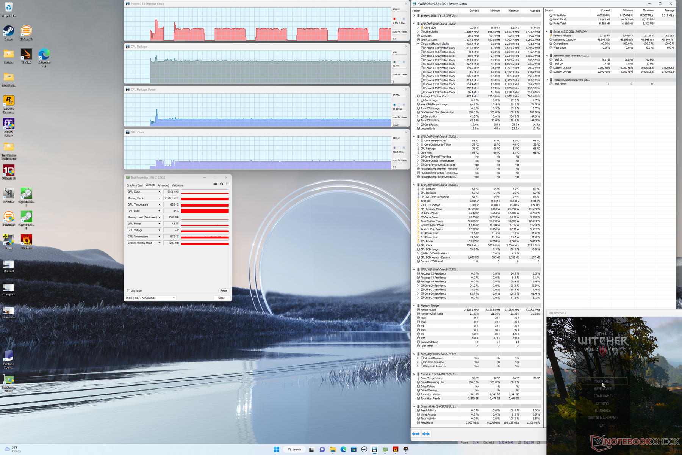Click Auto Fit on the CPU Package Power graph

coord(396,118)
